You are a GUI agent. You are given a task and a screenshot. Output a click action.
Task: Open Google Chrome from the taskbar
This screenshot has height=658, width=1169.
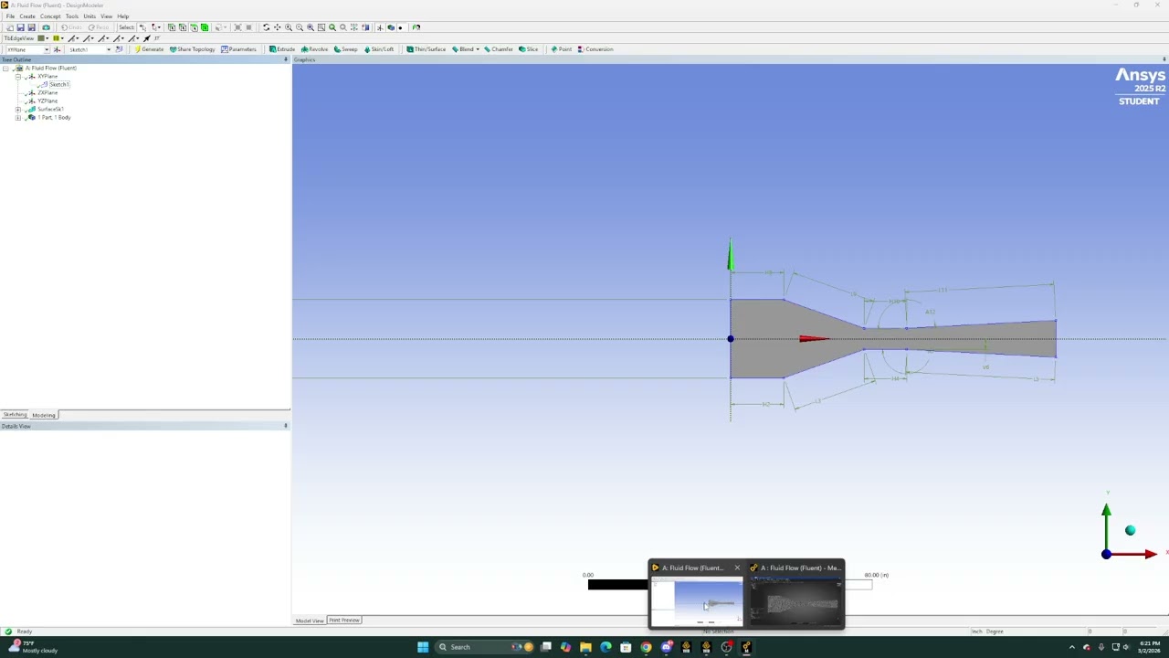pos(646,647)
